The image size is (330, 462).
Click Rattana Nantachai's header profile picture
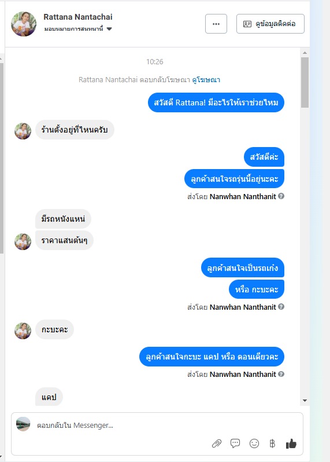tap(24, 24)
